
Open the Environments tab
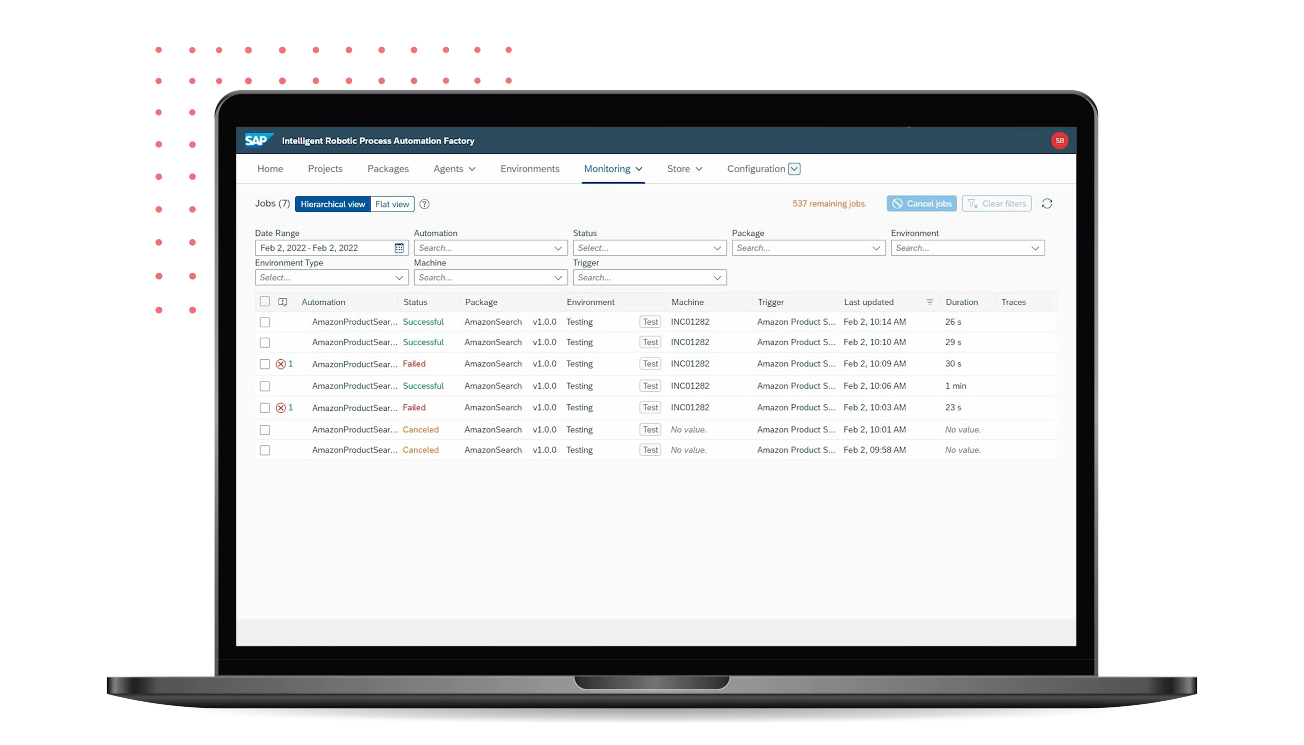tap(529, 169)
